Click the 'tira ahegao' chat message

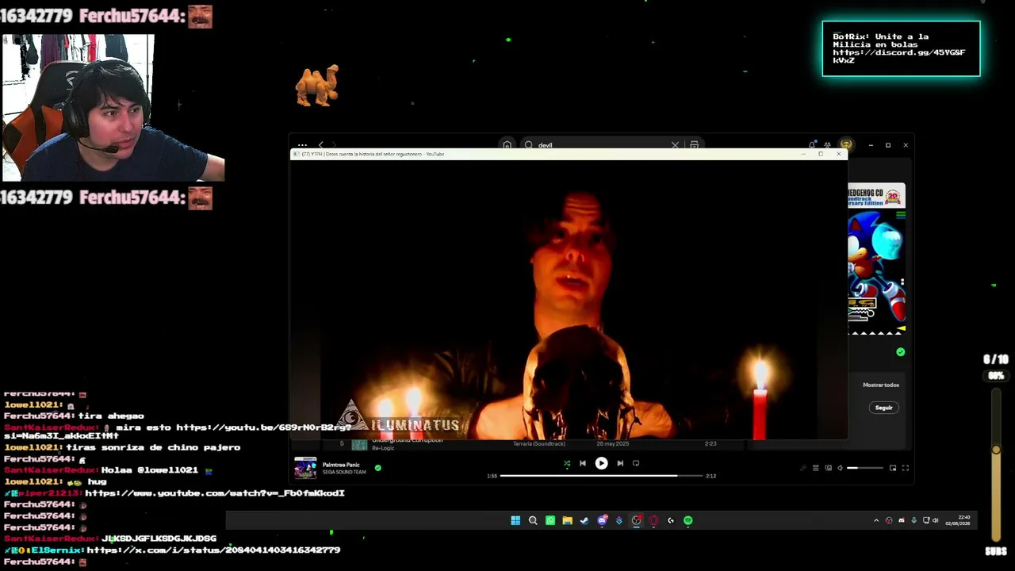pos(110,416)
